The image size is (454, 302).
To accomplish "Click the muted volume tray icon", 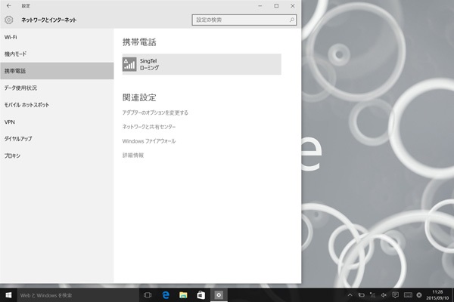I will pos(384,295).
